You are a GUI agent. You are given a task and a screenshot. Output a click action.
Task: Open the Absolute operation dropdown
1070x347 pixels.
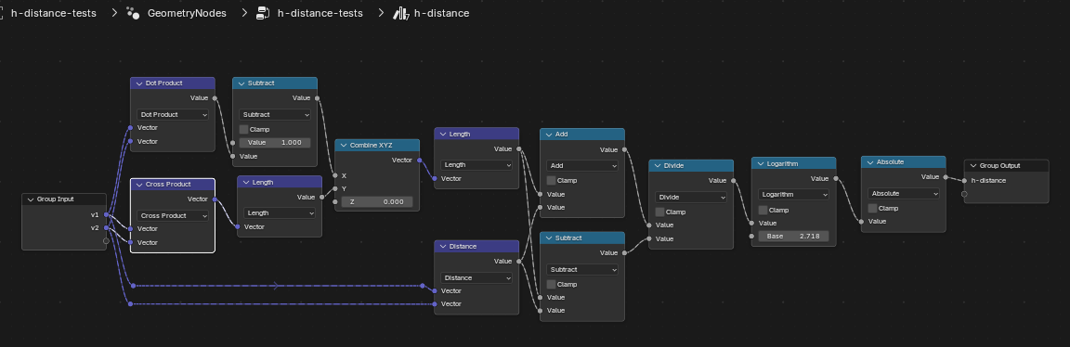click(x=904, y=193)
